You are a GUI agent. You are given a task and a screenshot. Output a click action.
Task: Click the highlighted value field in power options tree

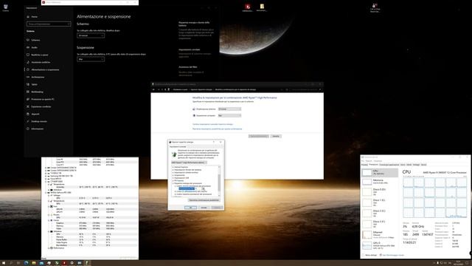click(187, 189)
